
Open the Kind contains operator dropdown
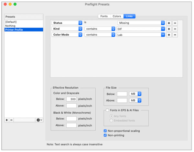(100, 29)
